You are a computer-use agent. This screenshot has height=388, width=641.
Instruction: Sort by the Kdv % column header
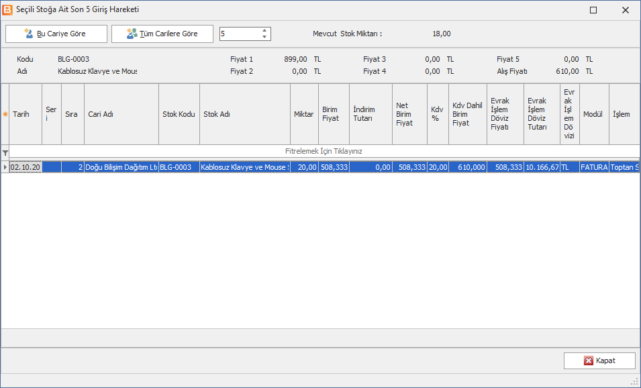tap(438, 114)
